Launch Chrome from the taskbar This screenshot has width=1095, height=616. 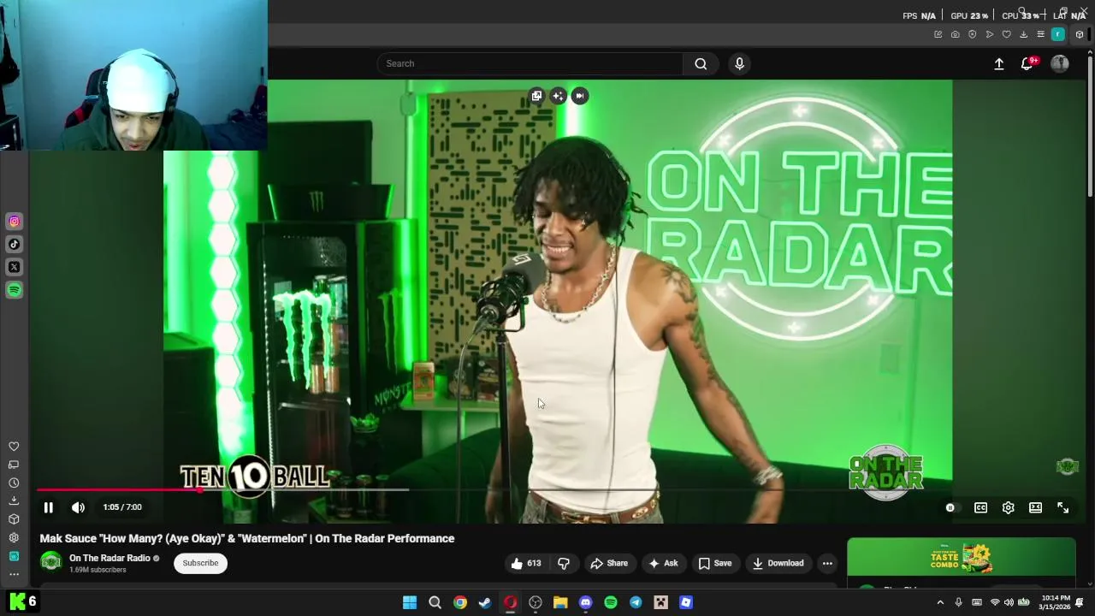460,602
